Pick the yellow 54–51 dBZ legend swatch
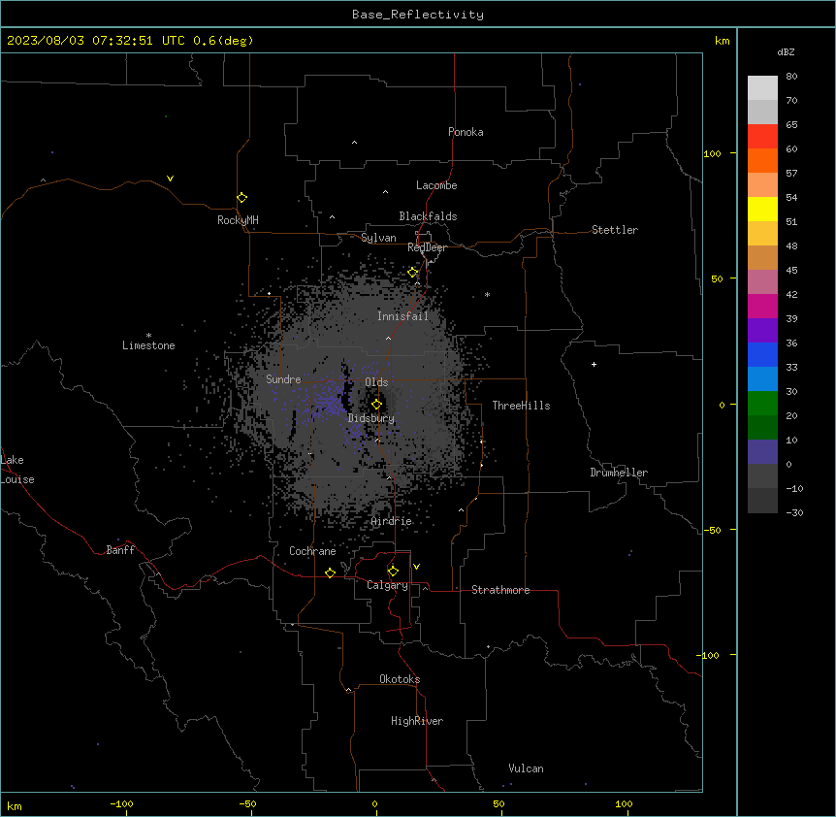This screenshot has width=836, height=817. pyautogui.click(x=762, y=209)
